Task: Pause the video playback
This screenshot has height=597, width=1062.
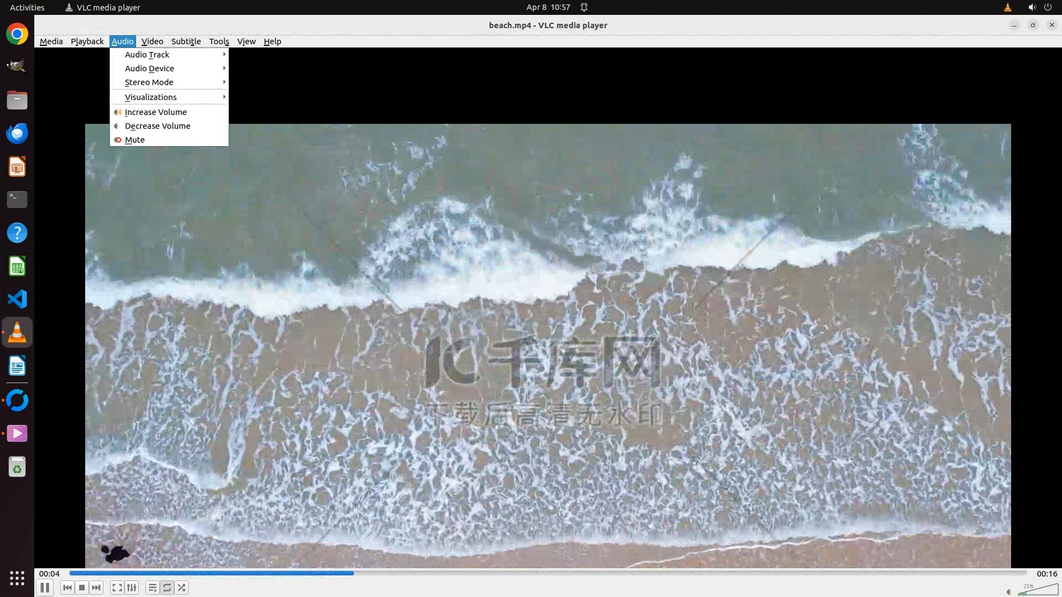Action: 45,588
